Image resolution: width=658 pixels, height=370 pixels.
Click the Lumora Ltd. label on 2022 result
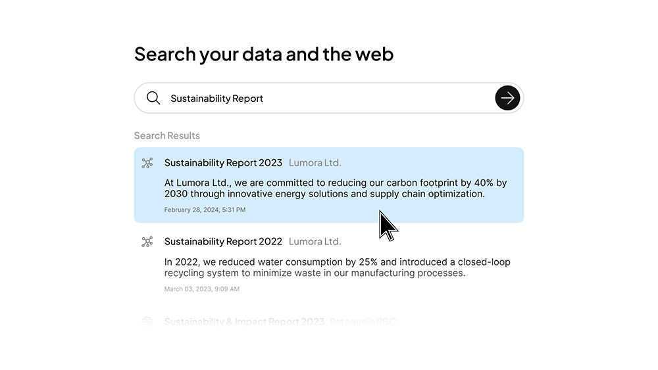pyautogui.click(x=315, y=241)
